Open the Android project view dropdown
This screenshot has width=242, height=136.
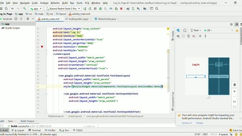click(7, 19)
